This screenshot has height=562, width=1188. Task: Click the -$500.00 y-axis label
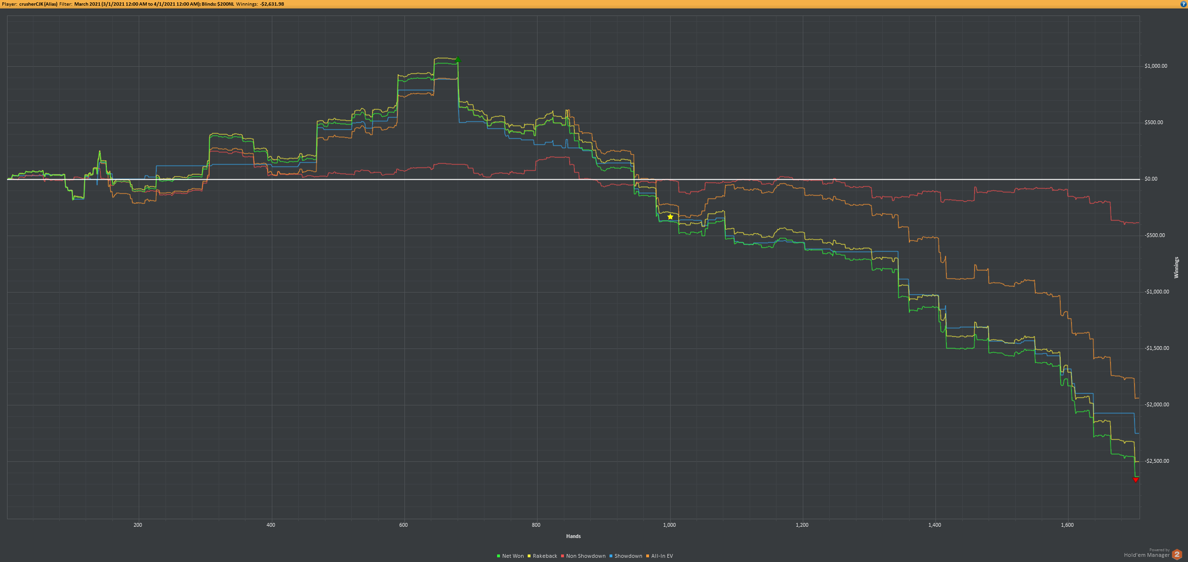click(1155, 235)
